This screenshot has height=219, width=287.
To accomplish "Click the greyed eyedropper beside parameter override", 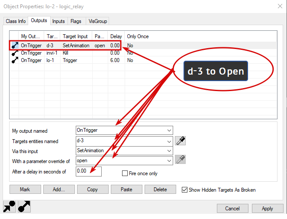I will tap(180, 159).
